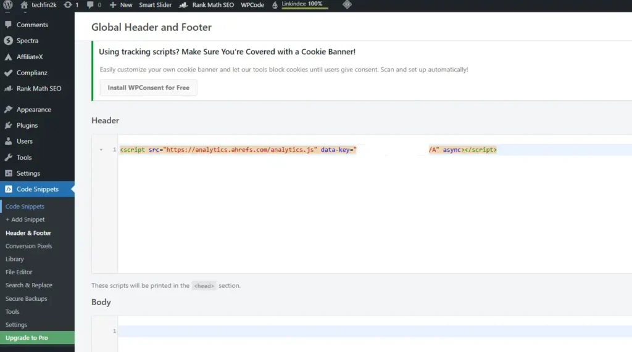Viewport: 632px width, 352px height.
Task: Open the Secure Backups submenu item
Action: tap(26, 298)
